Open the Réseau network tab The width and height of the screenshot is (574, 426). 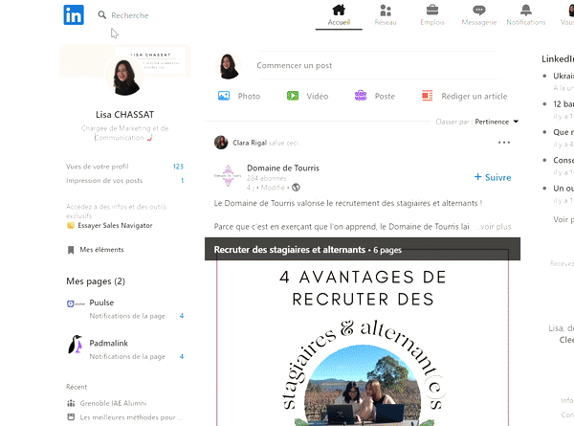pos(386,15)
